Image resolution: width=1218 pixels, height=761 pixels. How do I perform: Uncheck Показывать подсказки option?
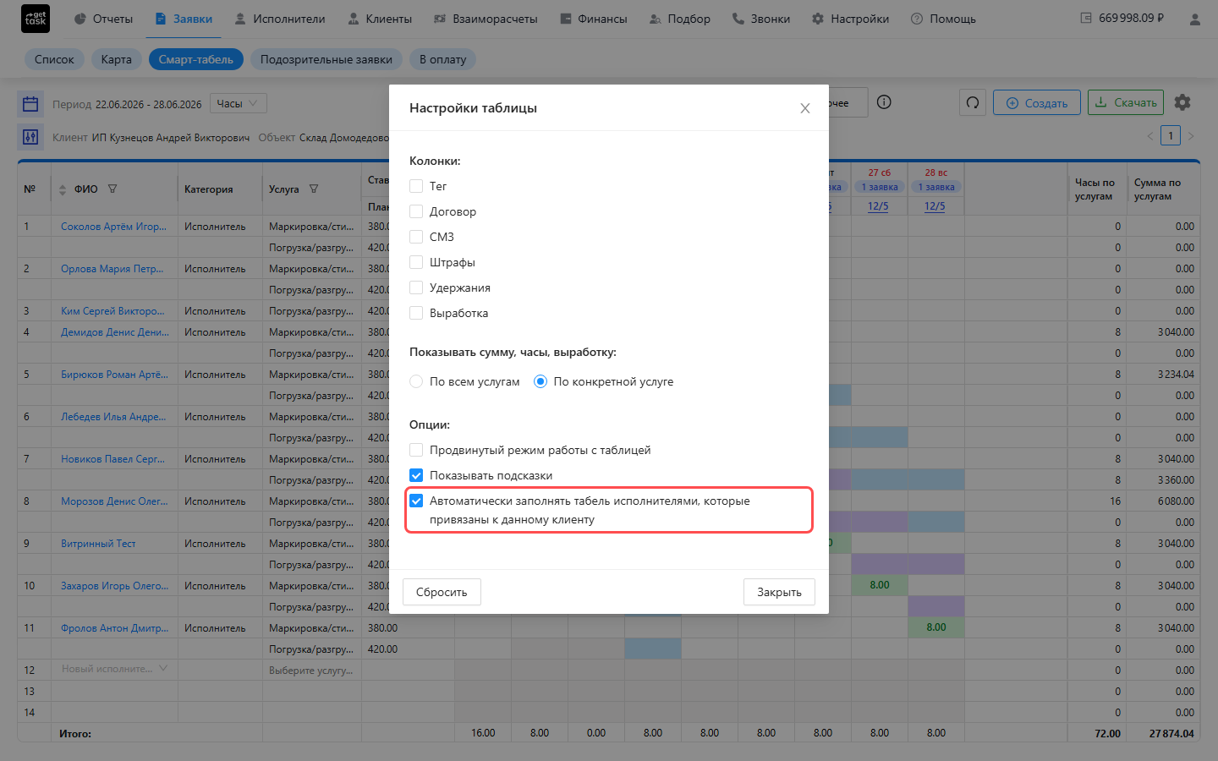click(416, 475)
